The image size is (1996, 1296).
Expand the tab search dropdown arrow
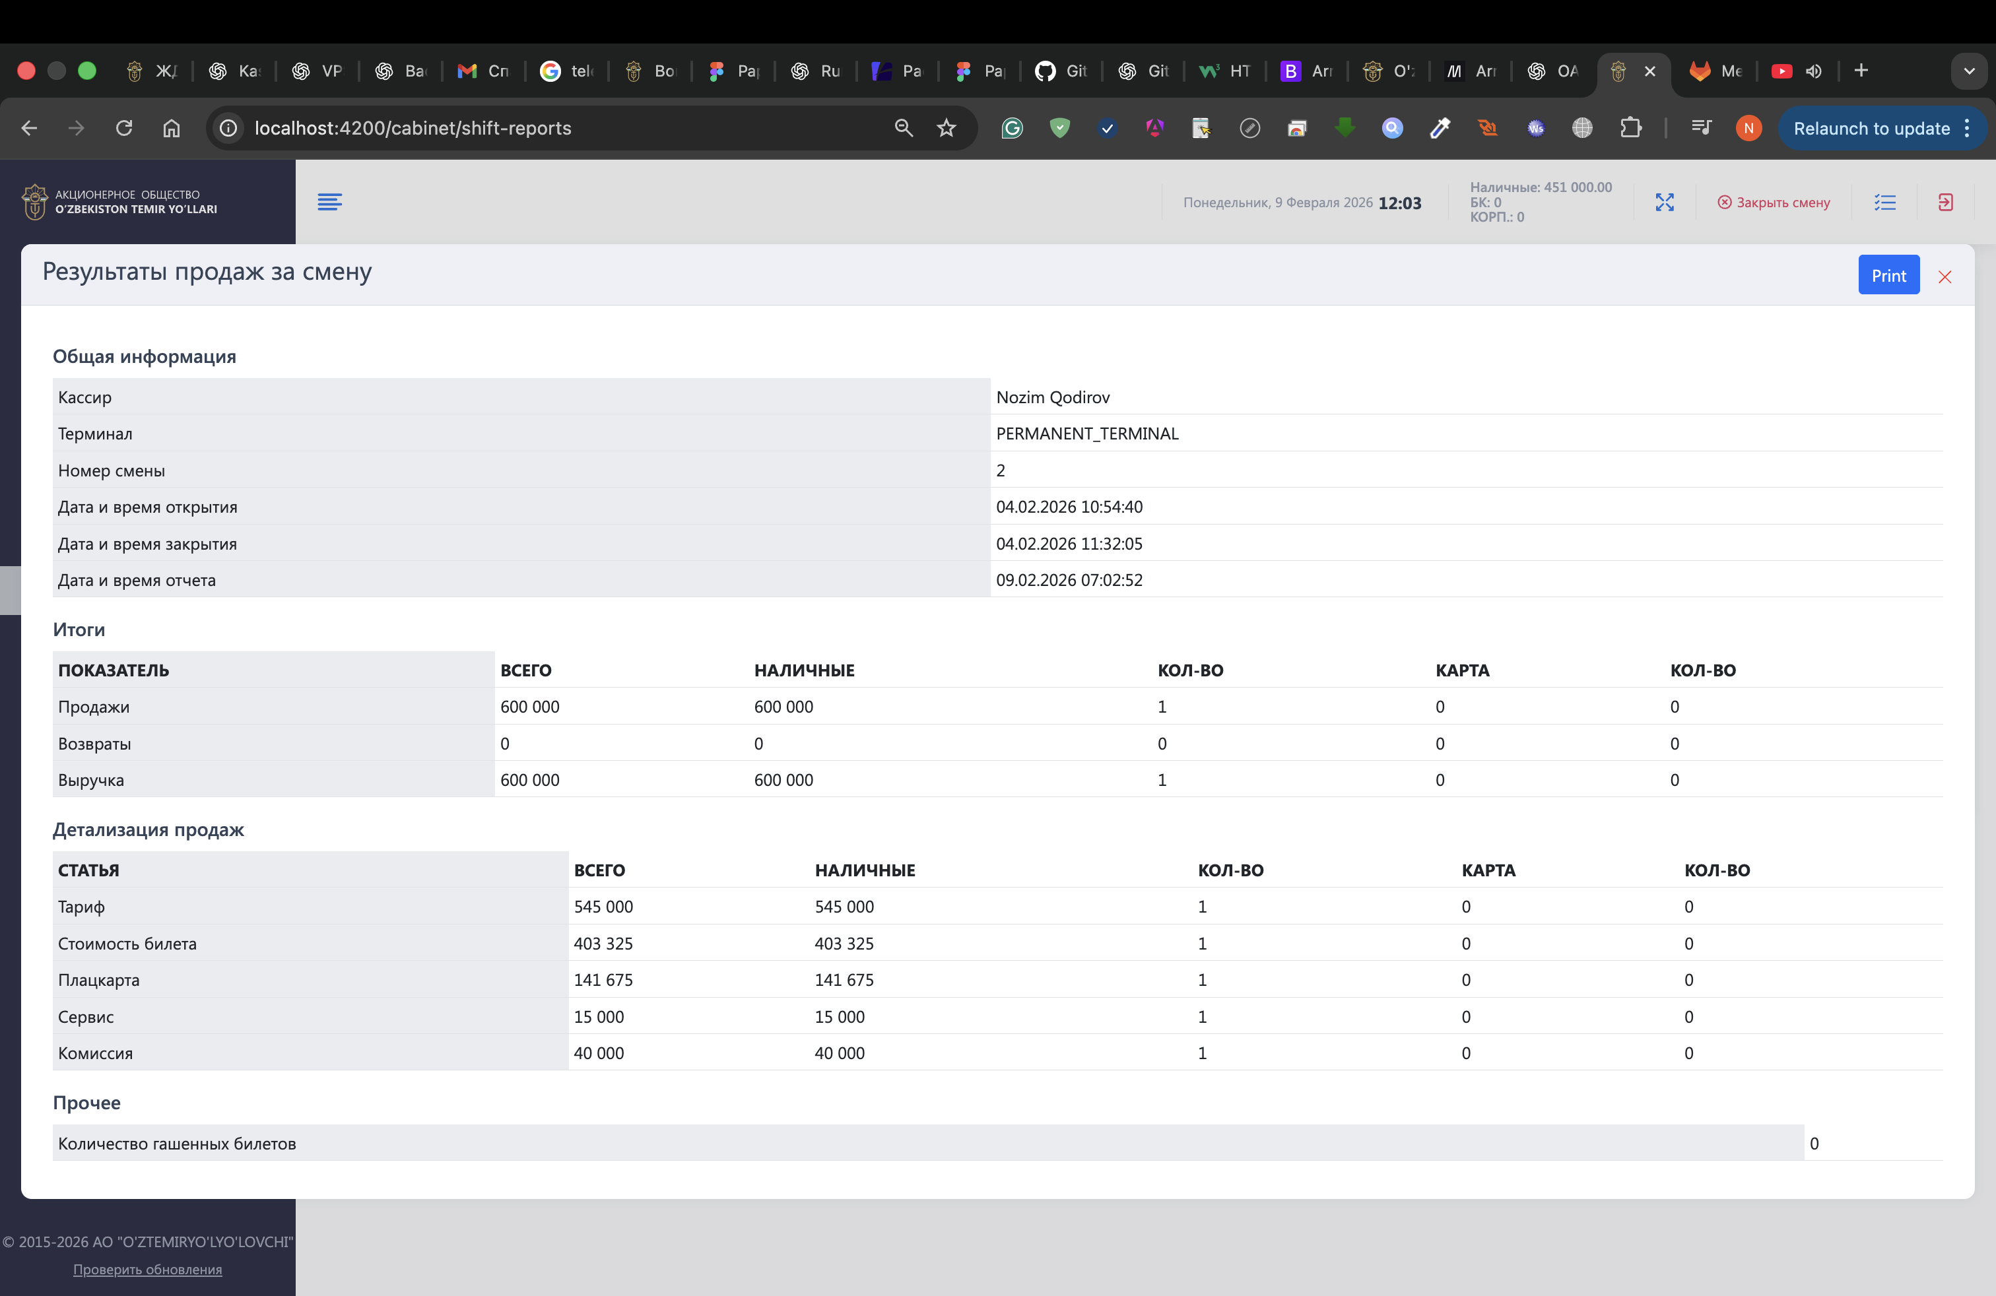[x=1969, y=71]
